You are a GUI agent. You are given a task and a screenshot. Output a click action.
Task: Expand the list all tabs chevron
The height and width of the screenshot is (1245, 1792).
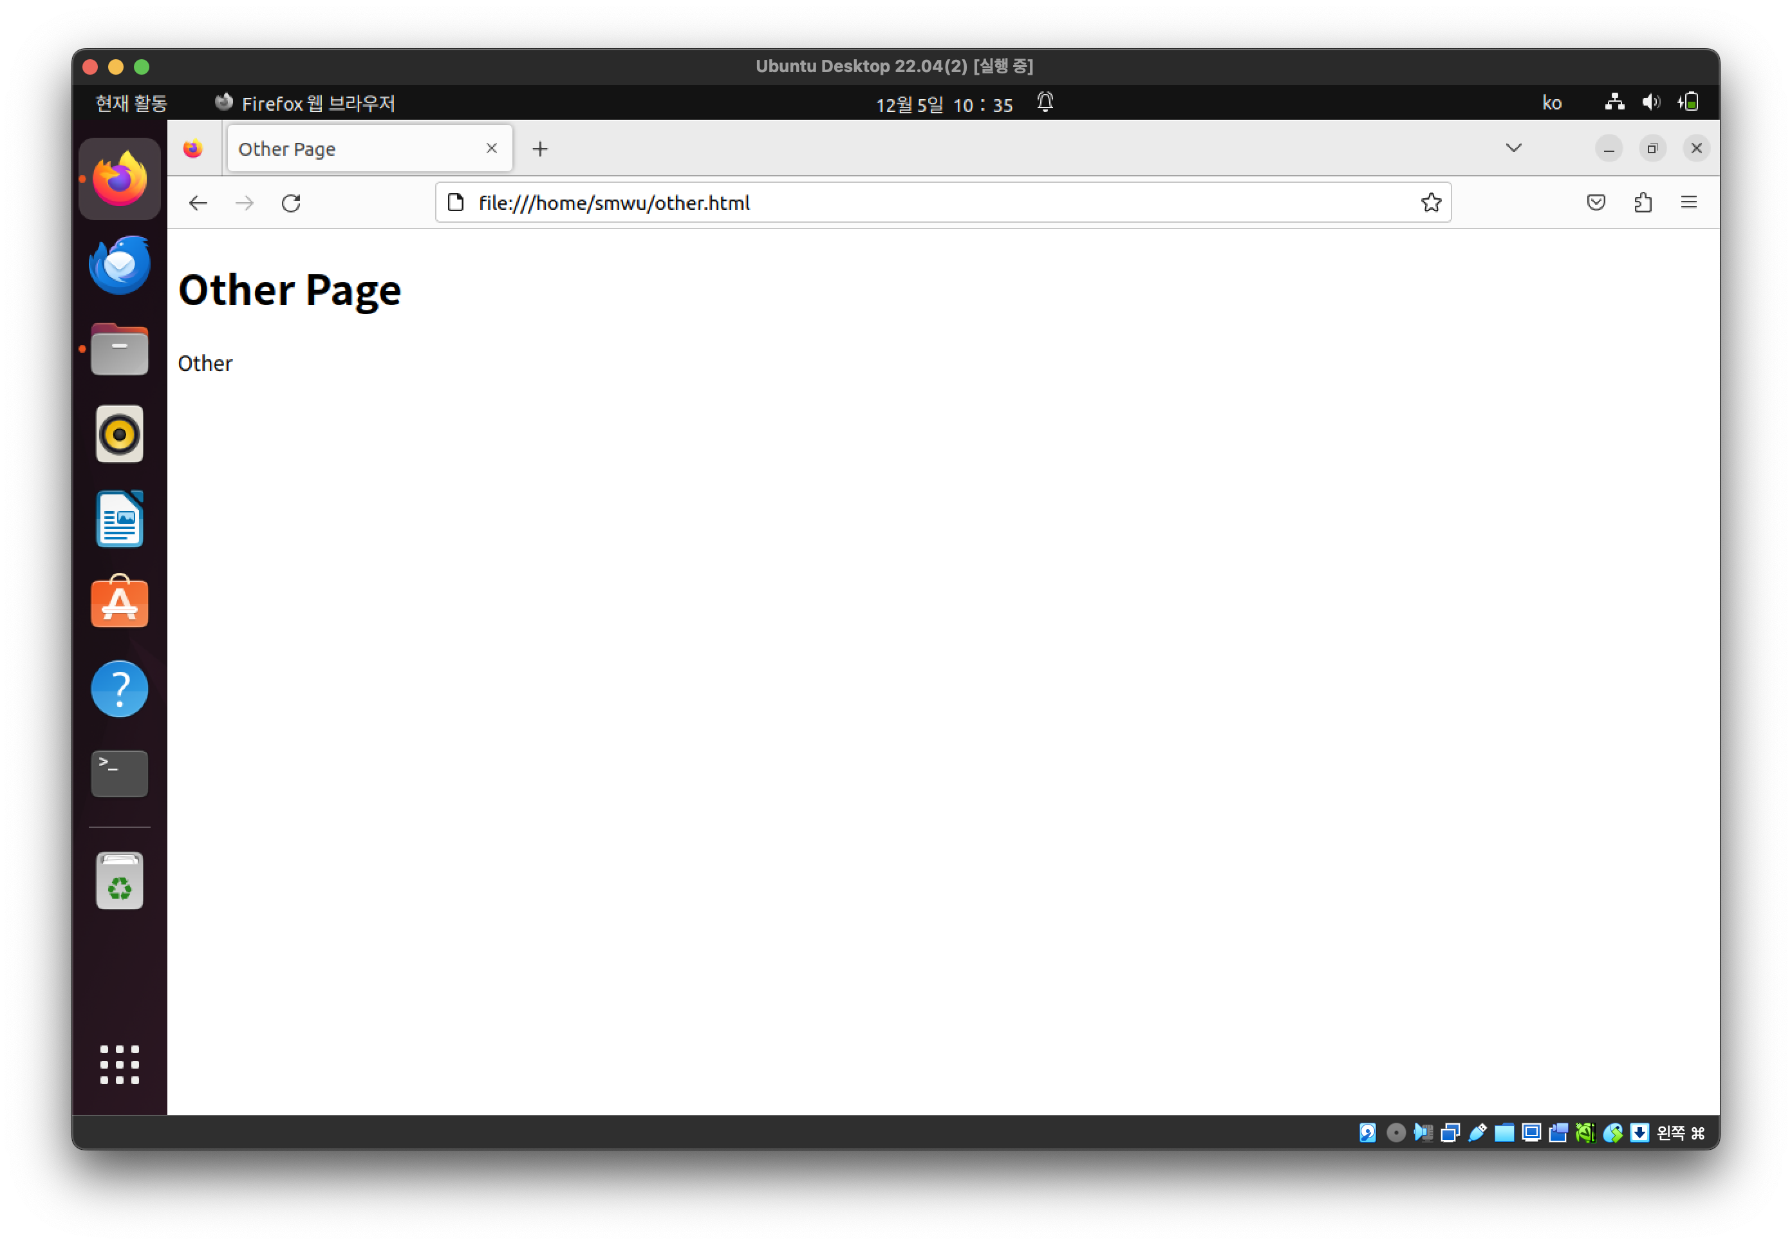[x=1513, y=147]
